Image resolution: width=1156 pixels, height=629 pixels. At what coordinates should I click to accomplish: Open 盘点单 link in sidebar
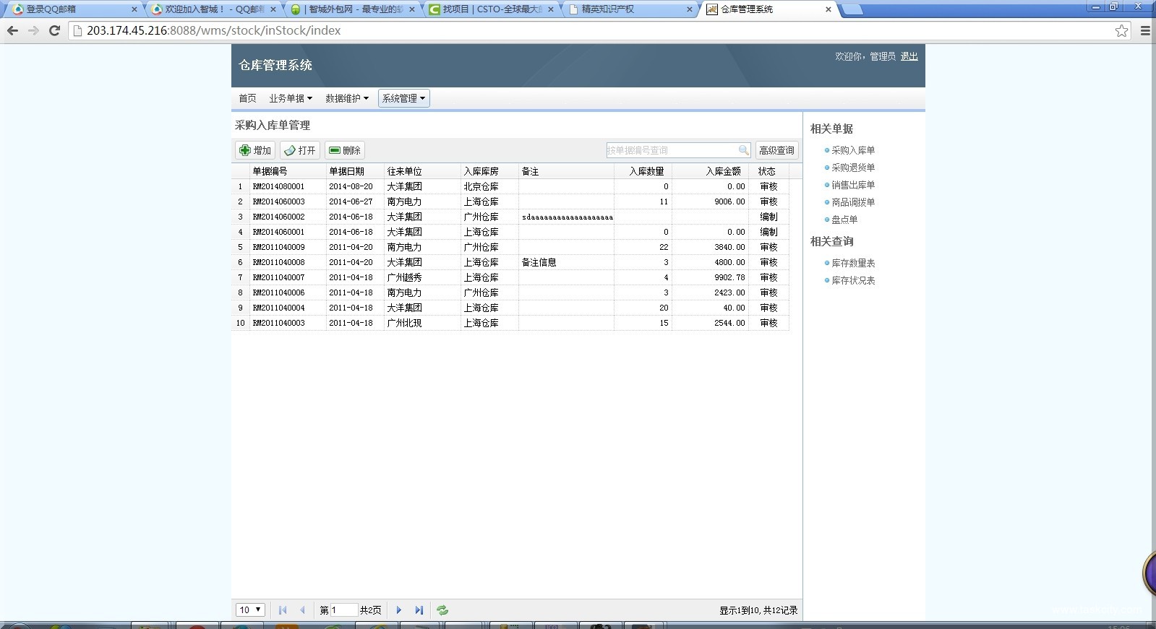844,220
